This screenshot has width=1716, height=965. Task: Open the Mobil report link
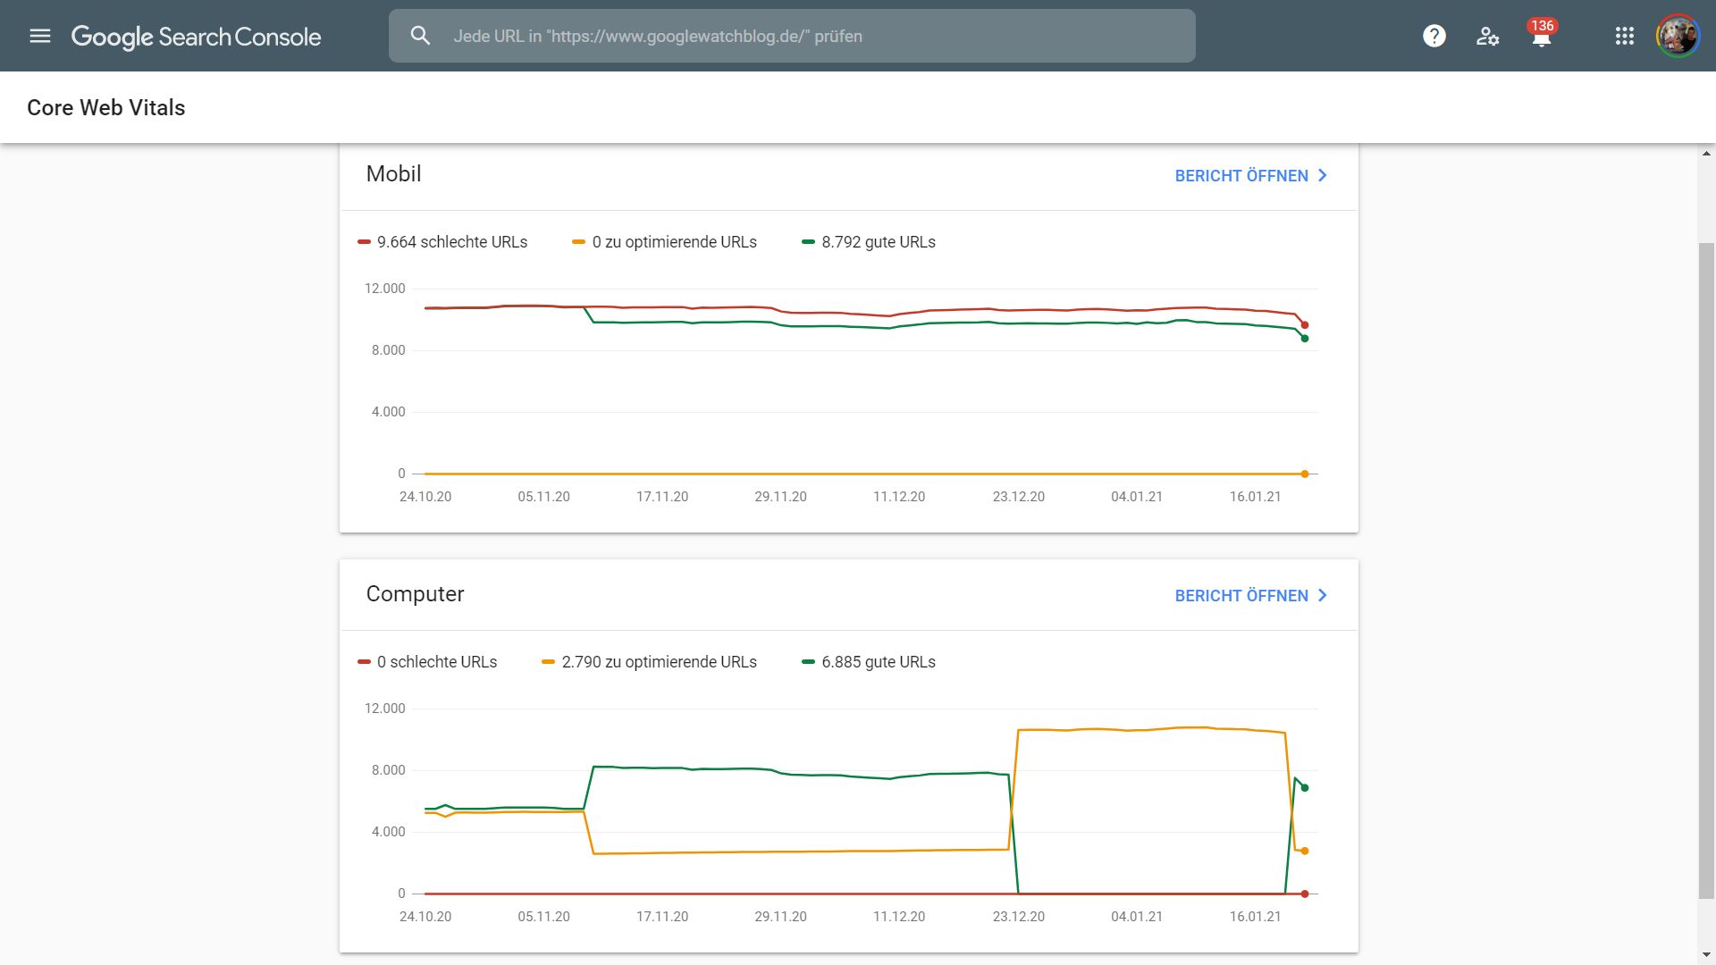coord(1241,176)
